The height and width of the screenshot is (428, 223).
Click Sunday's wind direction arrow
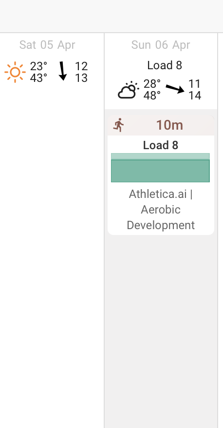(175, 89)
